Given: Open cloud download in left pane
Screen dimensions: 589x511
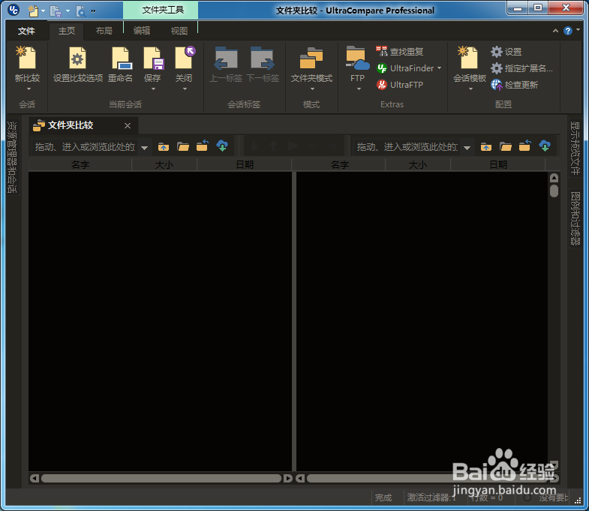Looking at the screenshot, I should click(x=222, y=146).
